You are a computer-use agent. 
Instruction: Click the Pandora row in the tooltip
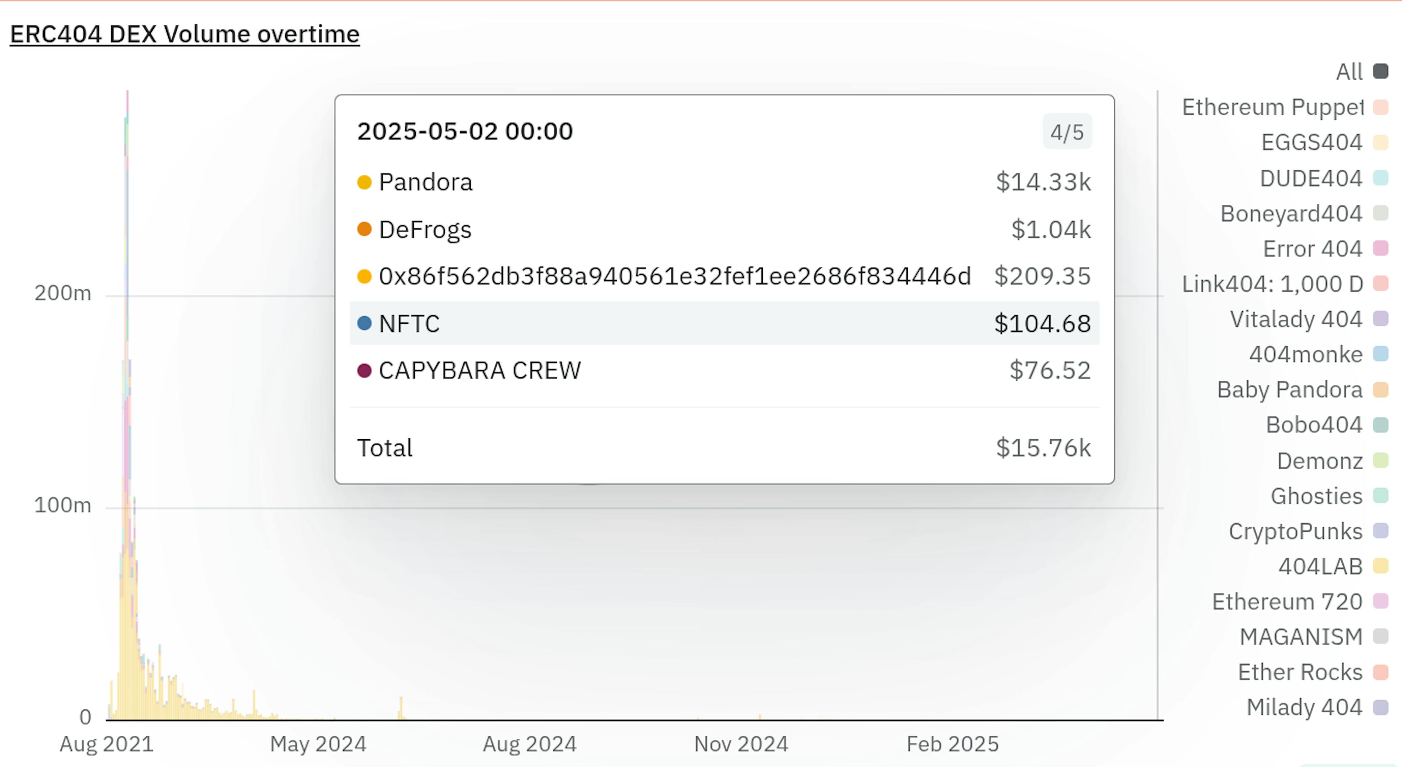pos(724,182)
